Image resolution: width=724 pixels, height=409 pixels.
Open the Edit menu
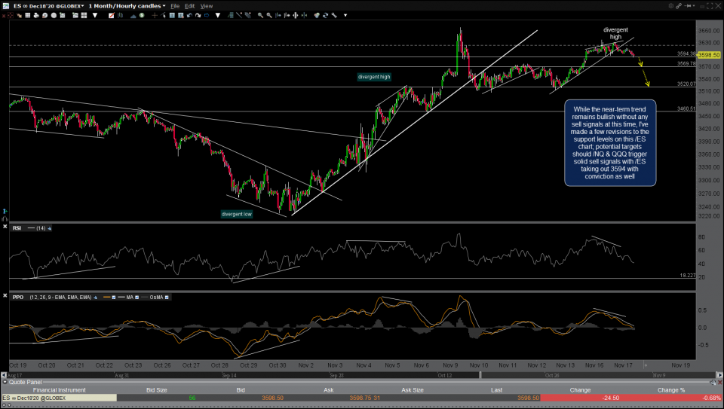[190, 6]
